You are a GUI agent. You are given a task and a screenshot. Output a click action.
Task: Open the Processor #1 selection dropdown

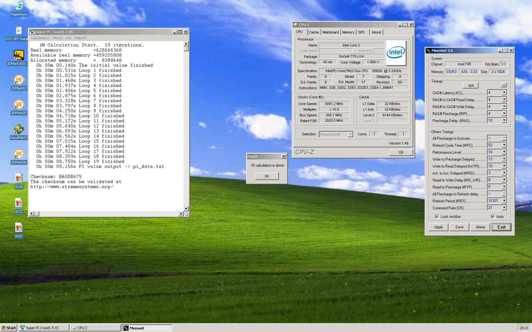click(350, 134)
